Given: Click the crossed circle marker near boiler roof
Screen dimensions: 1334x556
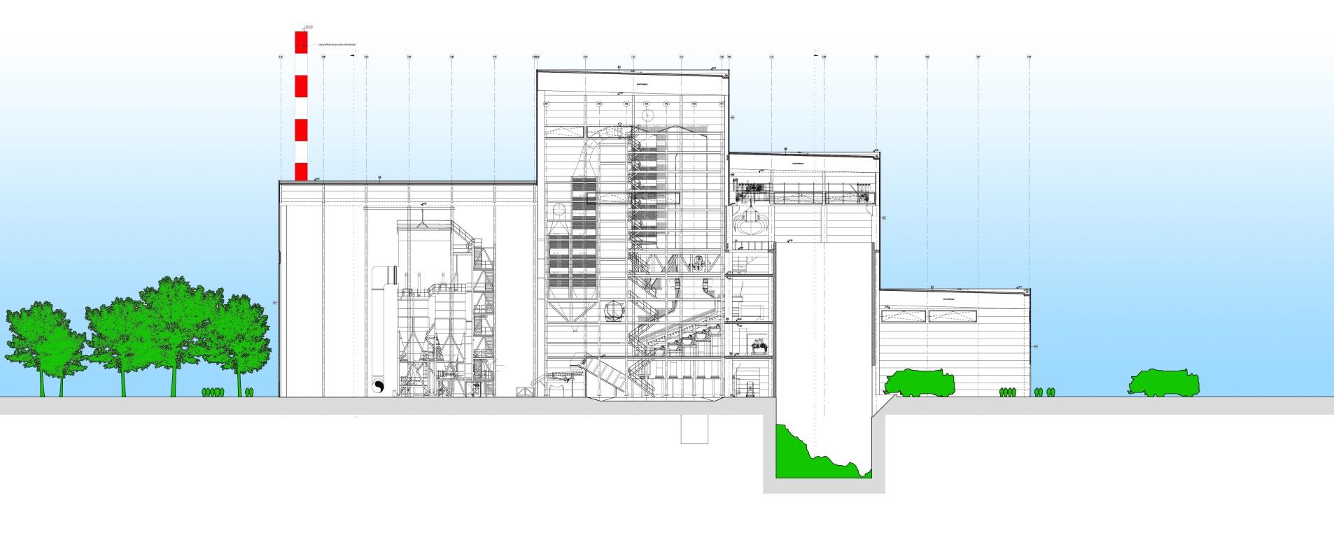Looking at the screenshot, I should click(648, 113).
